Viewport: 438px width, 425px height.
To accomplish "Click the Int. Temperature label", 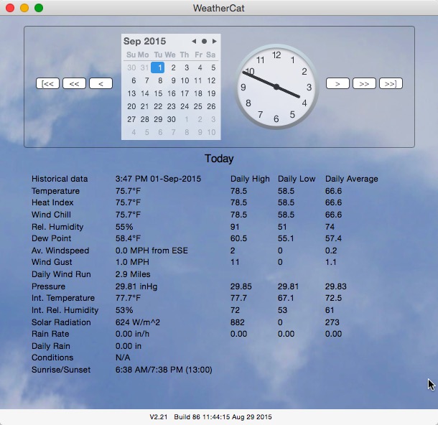I will tap(63, 298).
